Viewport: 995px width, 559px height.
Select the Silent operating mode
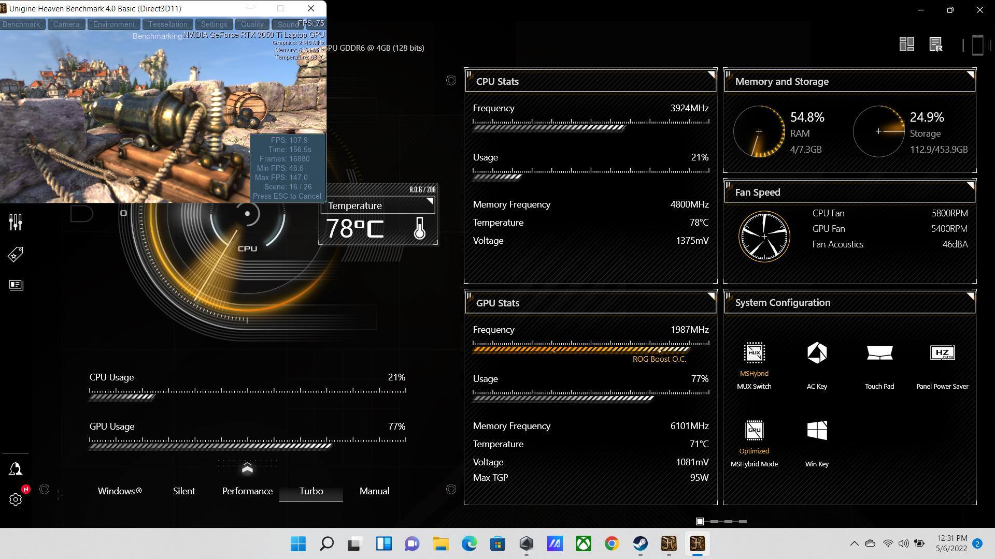click(184, 491)
